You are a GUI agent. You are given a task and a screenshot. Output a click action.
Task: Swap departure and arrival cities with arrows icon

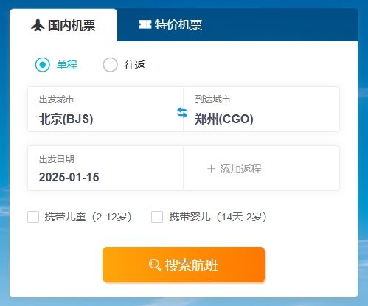tap(182, 112)
